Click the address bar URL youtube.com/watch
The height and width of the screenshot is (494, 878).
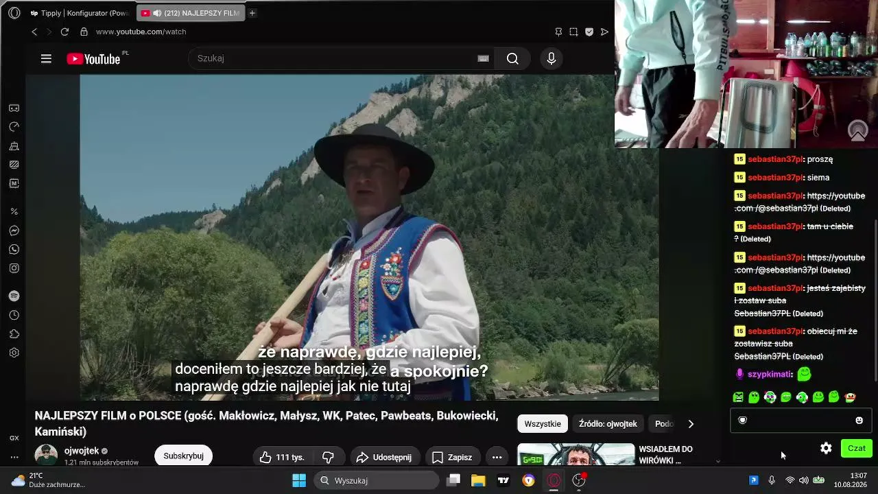click(x=141, y=32)
